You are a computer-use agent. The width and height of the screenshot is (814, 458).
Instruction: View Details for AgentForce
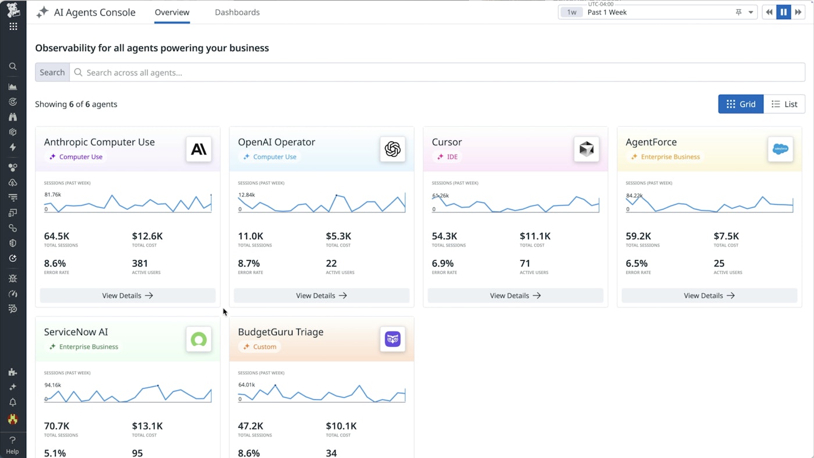[709, 296]
